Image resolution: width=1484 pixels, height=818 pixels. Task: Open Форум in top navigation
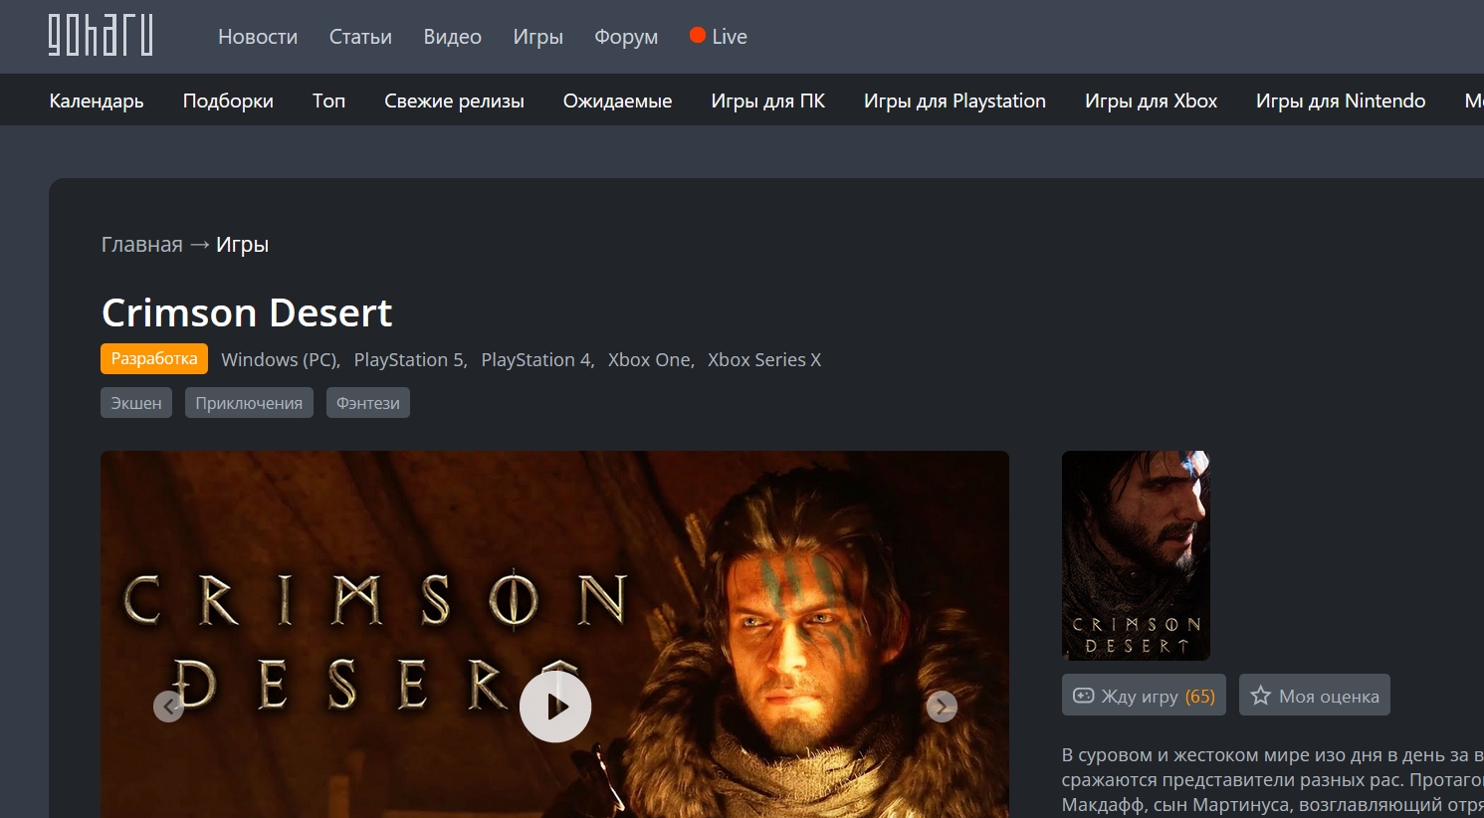[x=626, y=37]
